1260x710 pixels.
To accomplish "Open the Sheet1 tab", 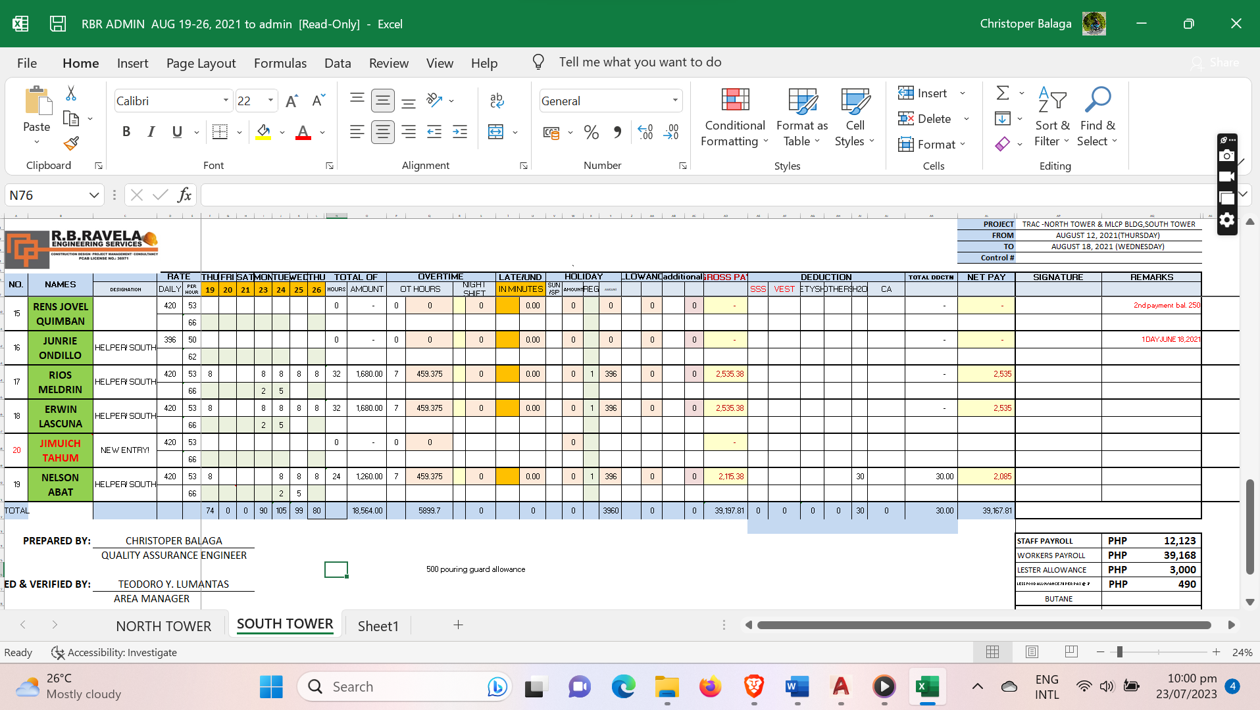I will 378,626.
